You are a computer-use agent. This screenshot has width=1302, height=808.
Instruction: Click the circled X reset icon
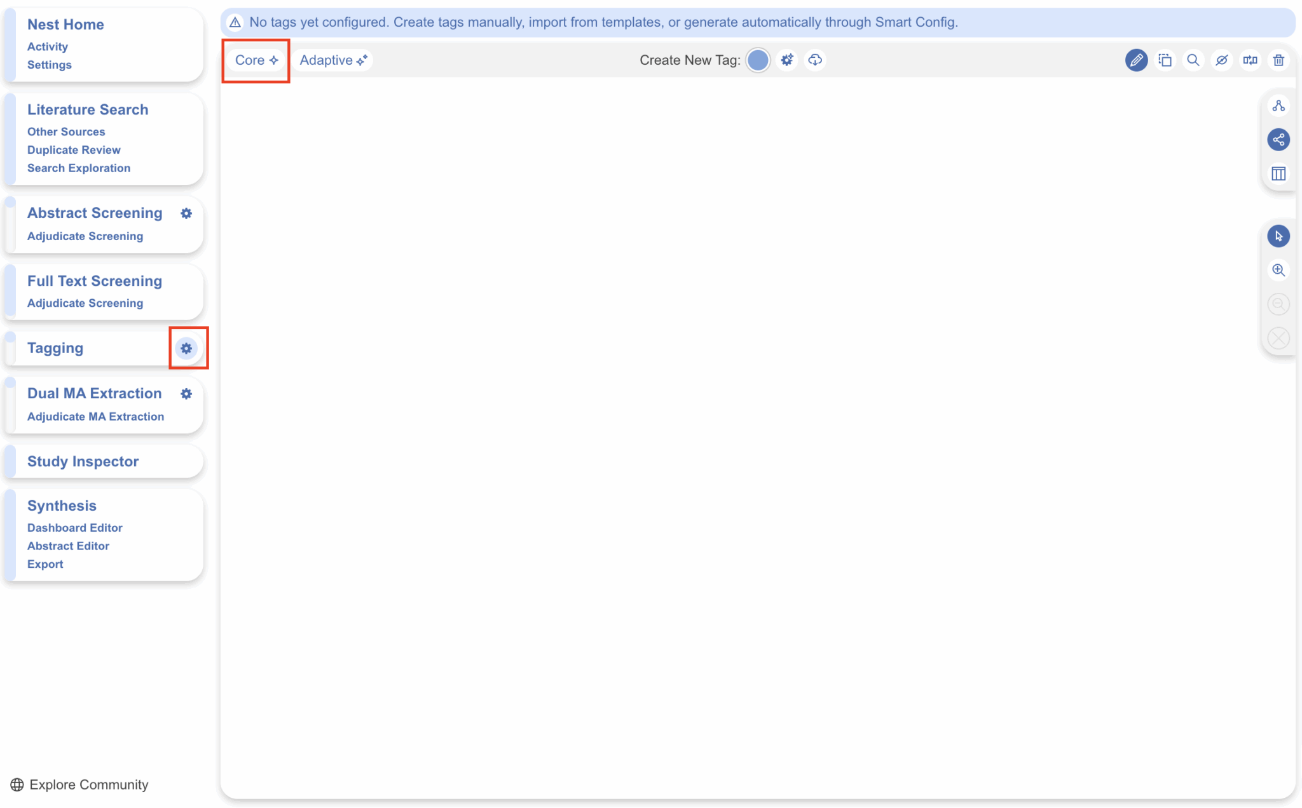pos(1278,338)
